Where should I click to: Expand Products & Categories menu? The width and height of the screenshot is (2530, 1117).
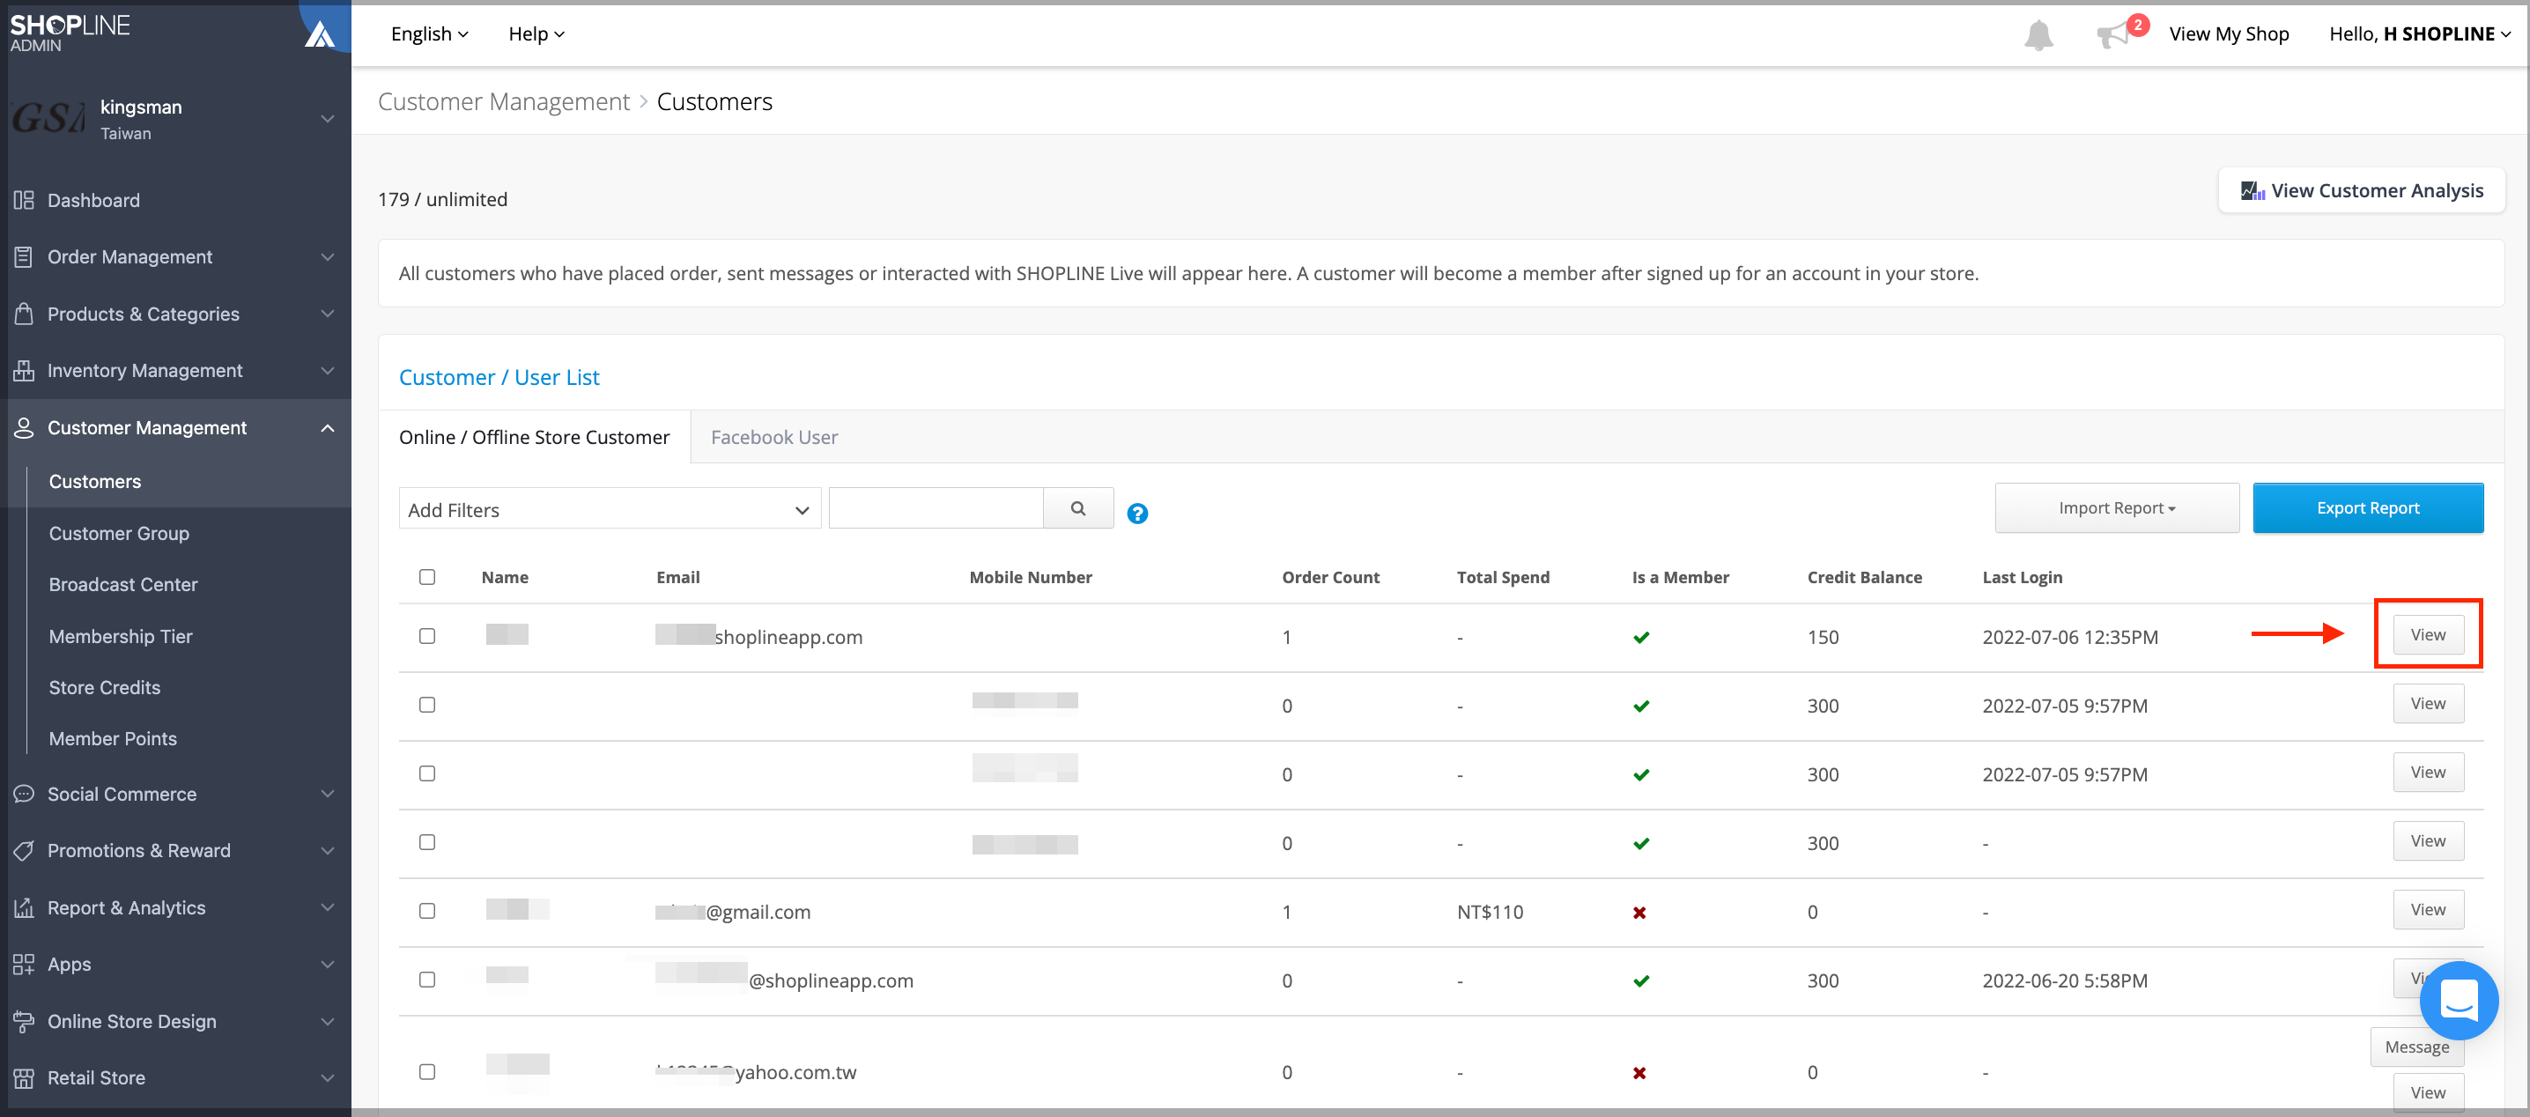pos(328,314)
